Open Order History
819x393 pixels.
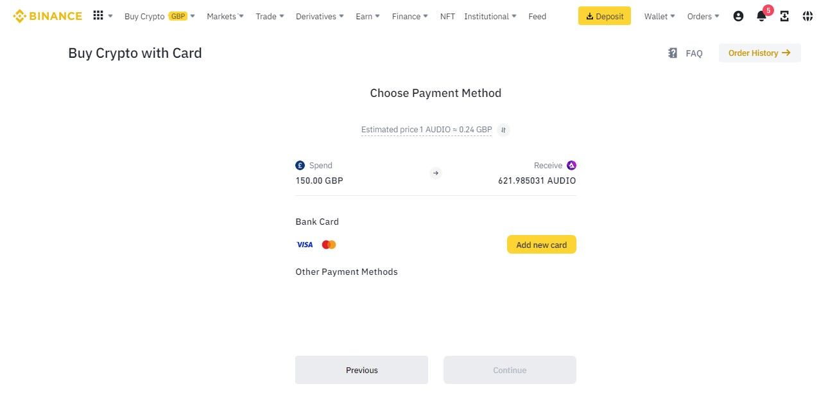click(x=759, y=53)
